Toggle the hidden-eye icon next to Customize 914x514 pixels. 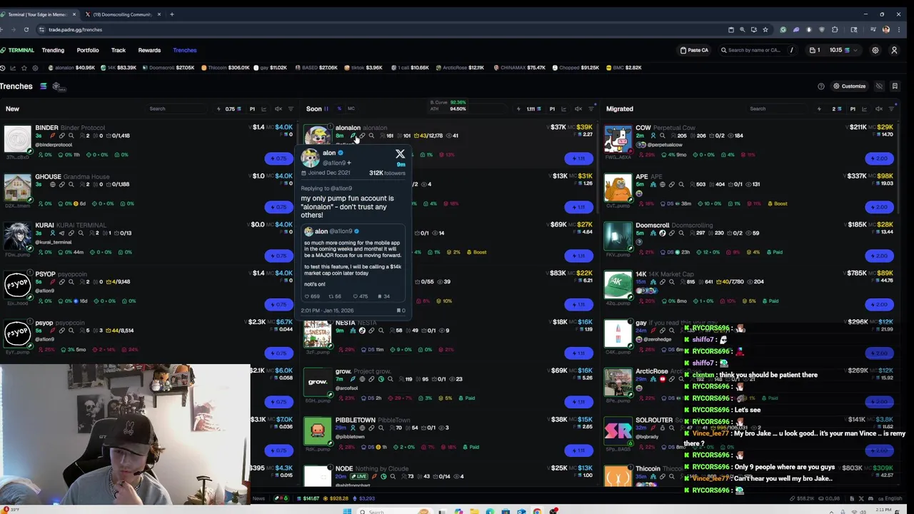point(879,86)
